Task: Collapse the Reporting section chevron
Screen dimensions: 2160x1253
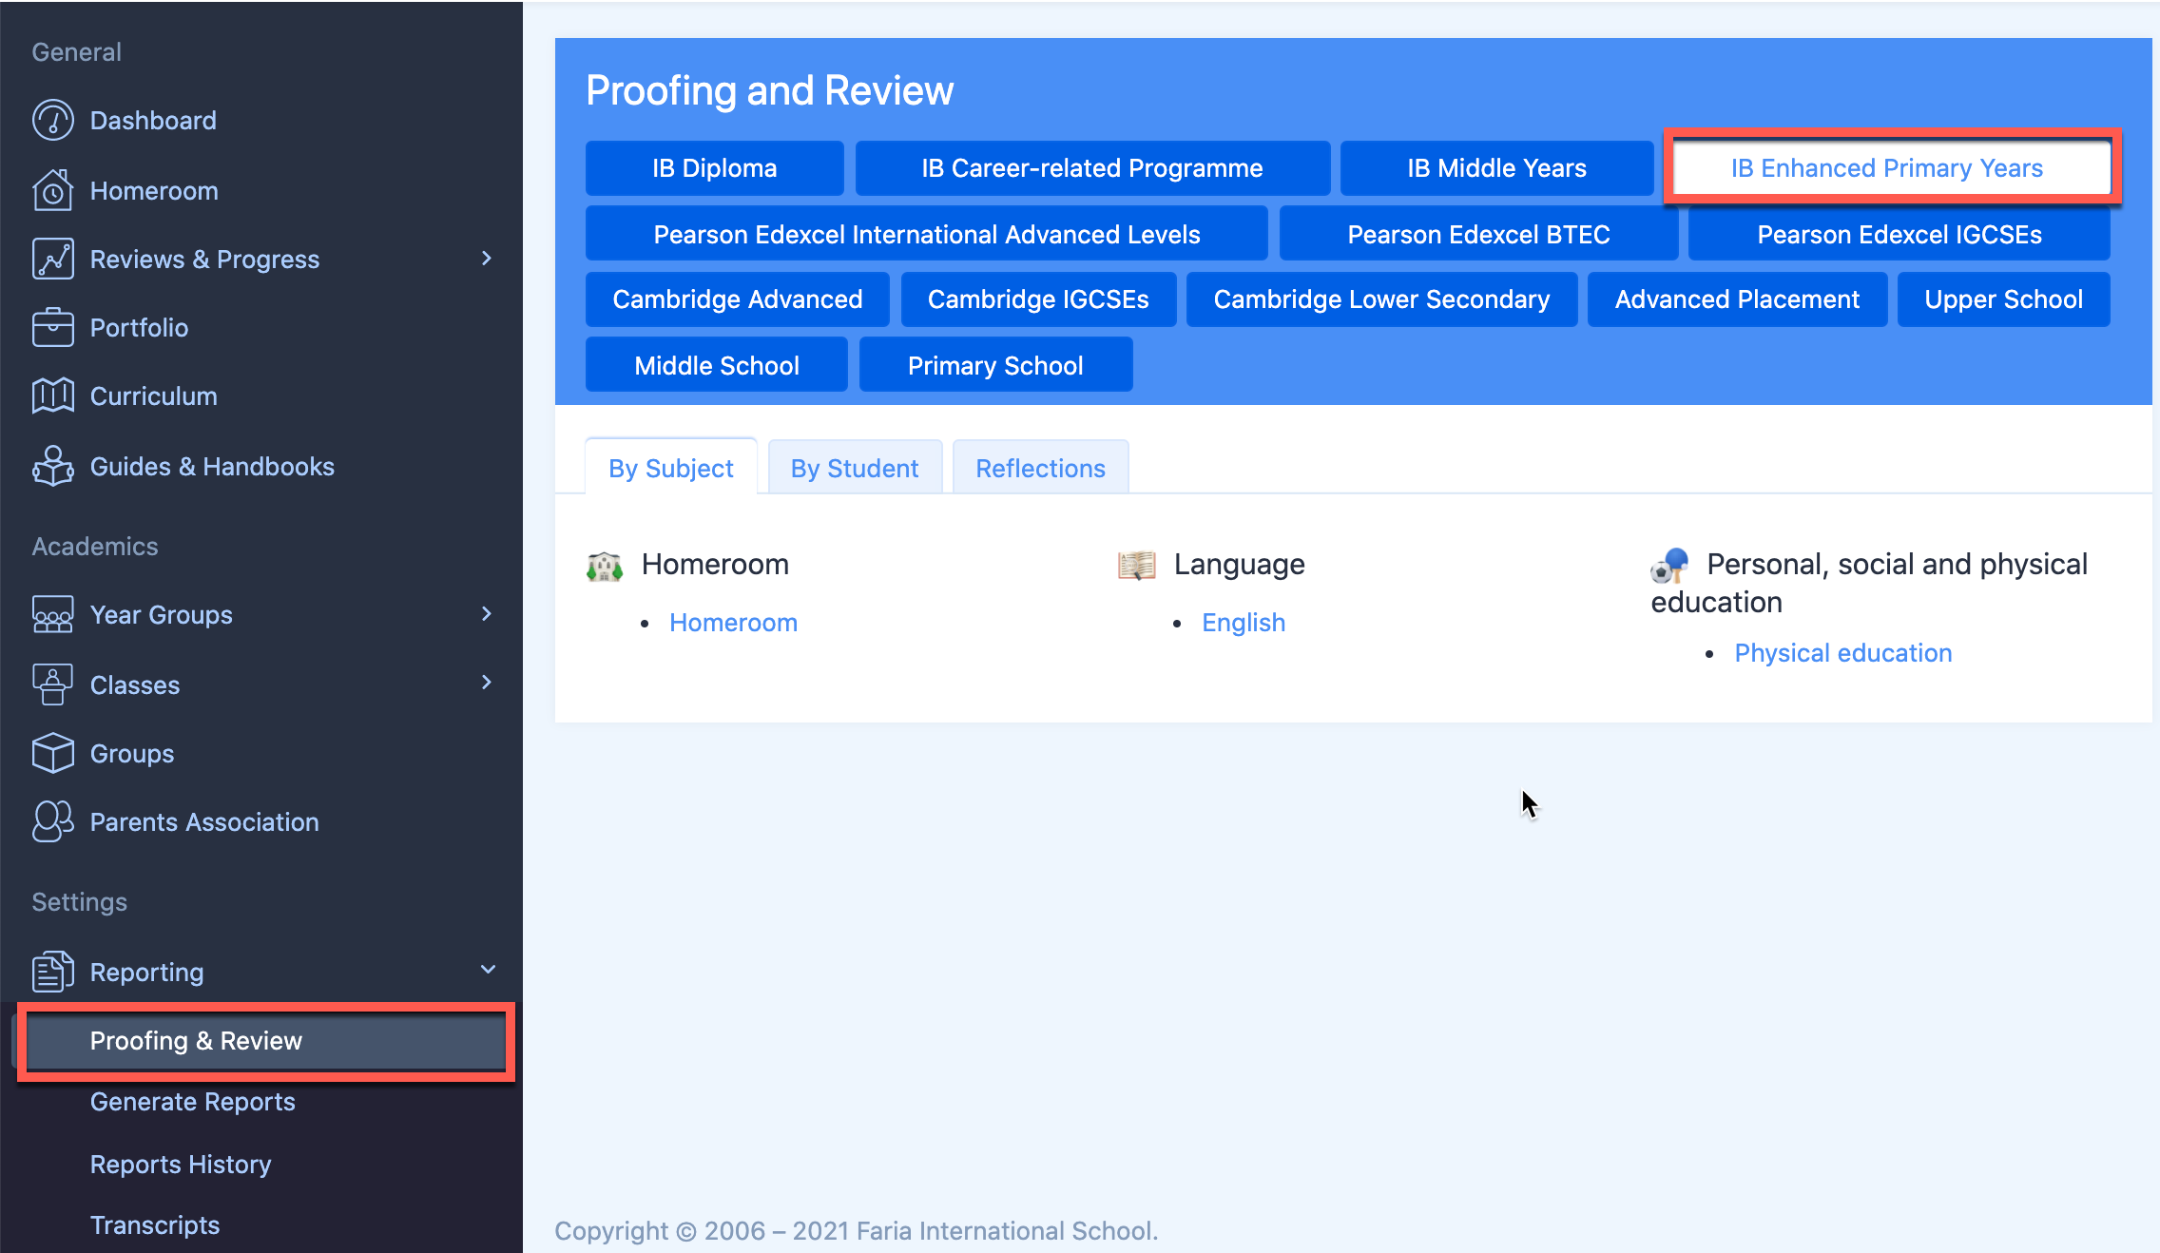Action: [488, 970]
